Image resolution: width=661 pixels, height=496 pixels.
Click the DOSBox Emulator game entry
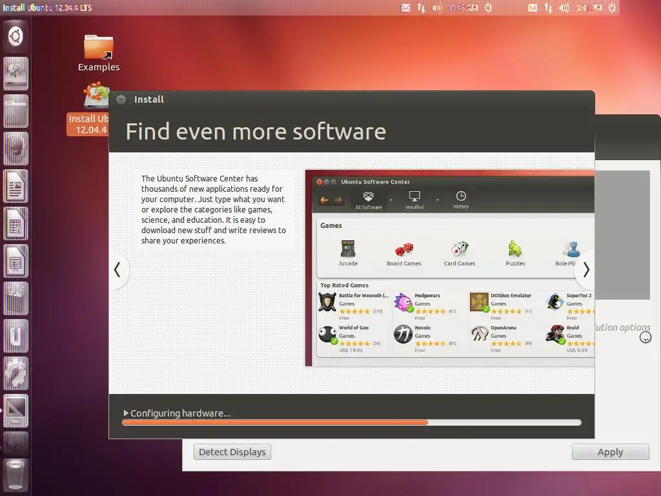(502, 307)
